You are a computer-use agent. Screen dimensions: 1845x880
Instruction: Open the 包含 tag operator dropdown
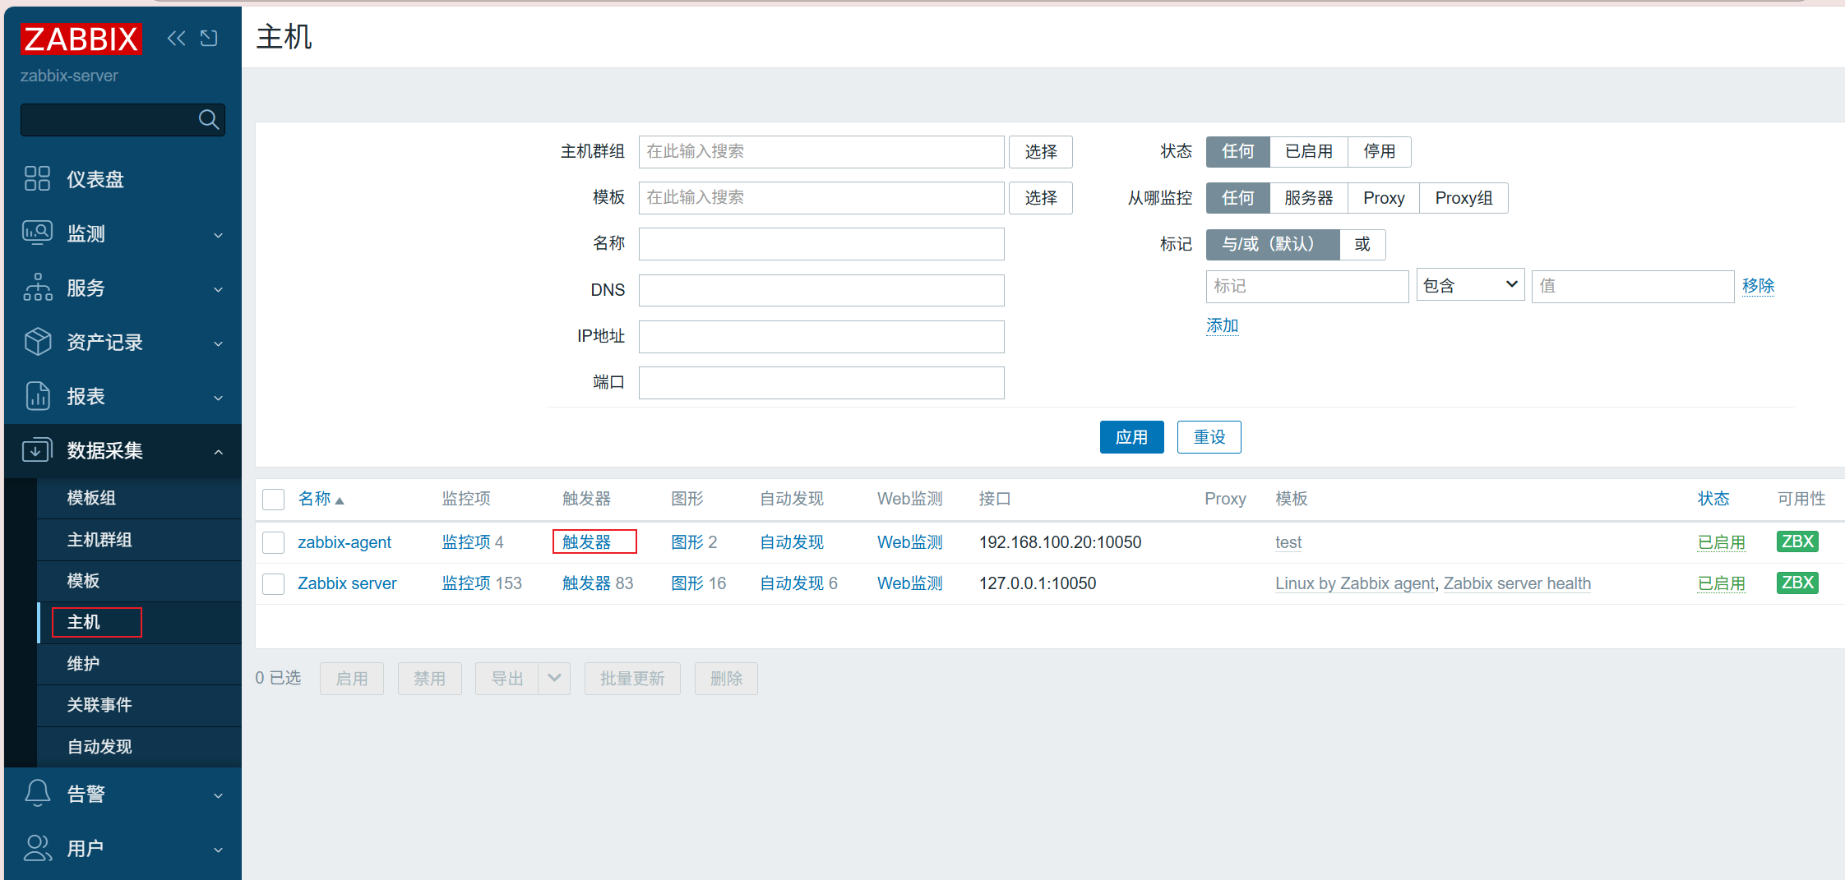click(1470, 285)
